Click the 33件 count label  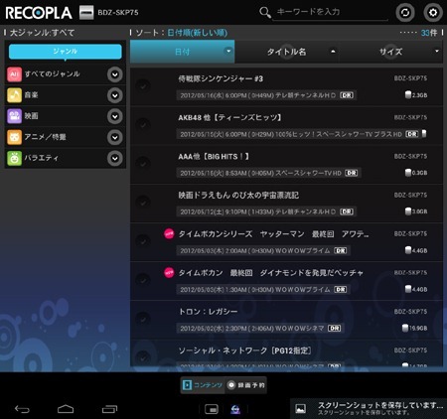pyautogui.click(x=429, y=33)
